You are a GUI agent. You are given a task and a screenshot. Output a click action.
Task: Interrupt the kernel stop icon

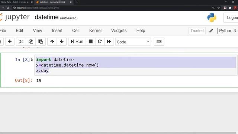[91, 41]
